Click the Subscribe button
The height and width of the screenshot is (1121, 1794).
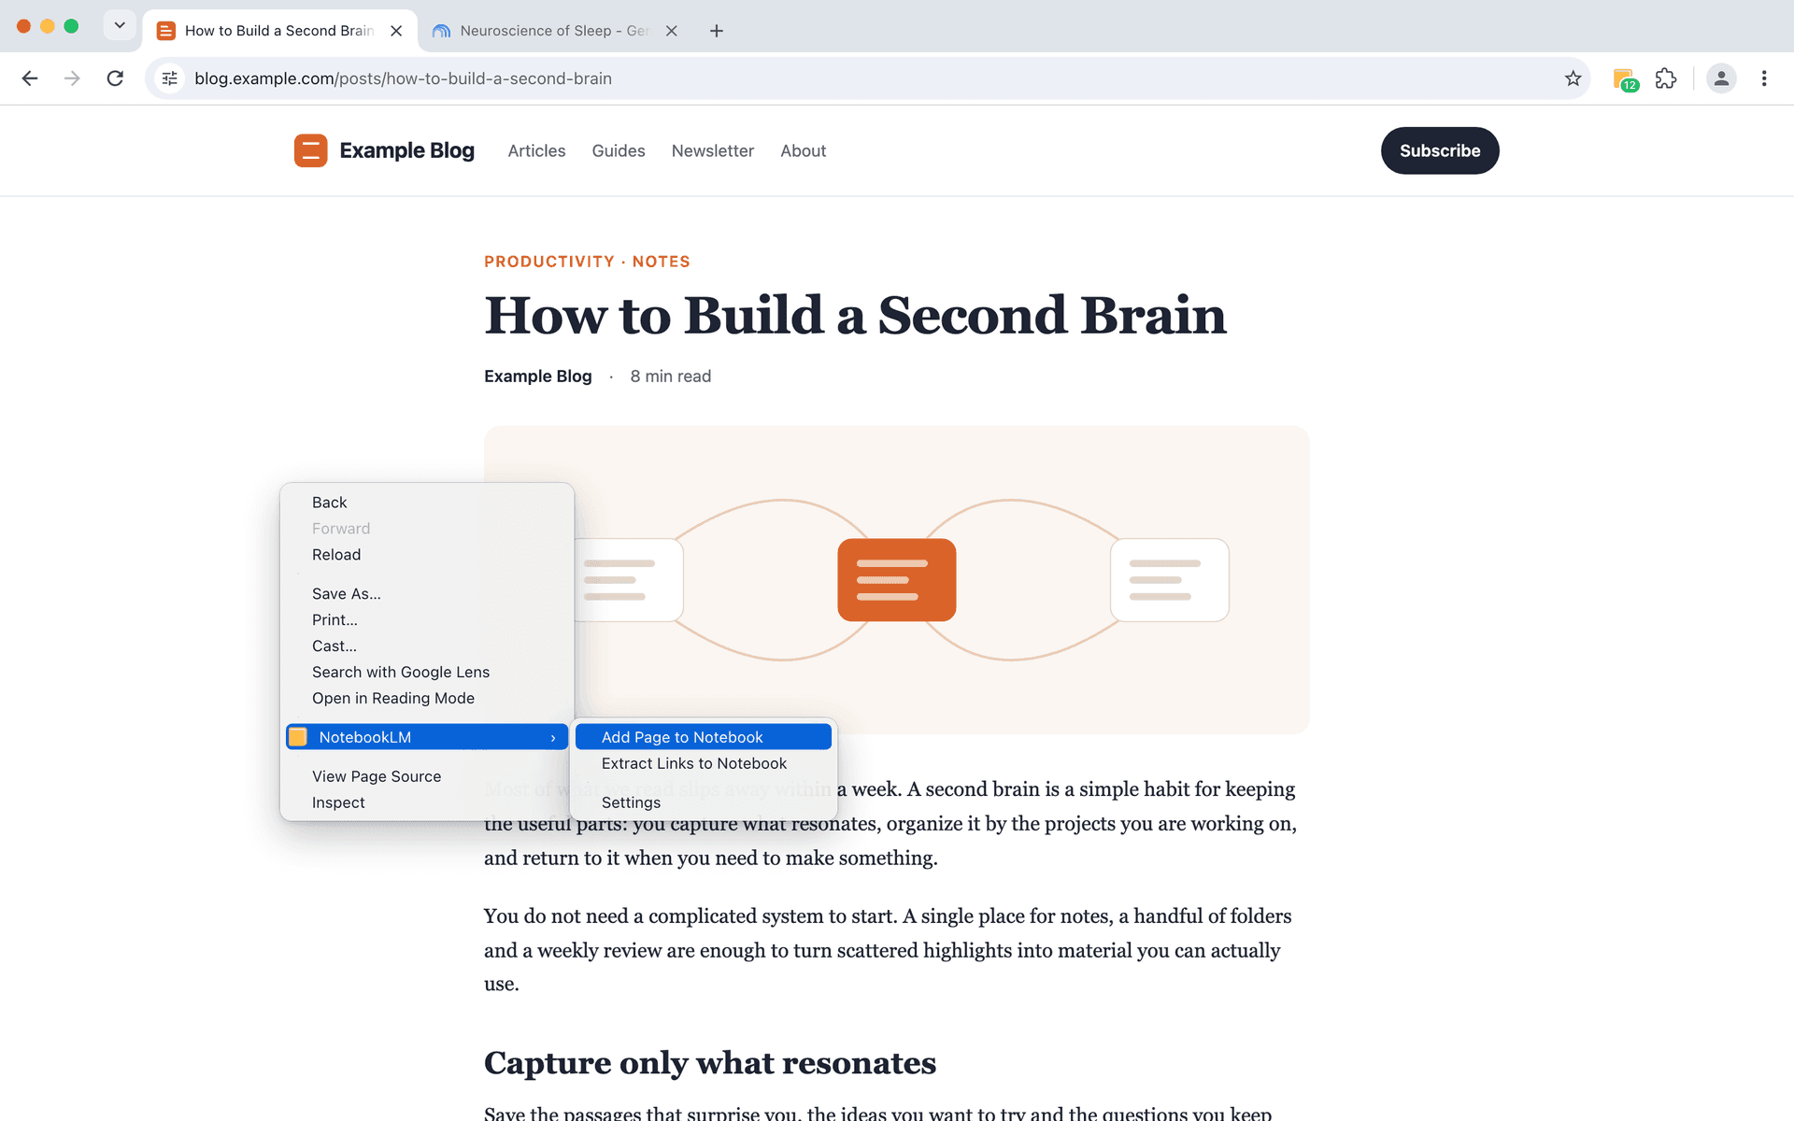tap(1440, 150)
